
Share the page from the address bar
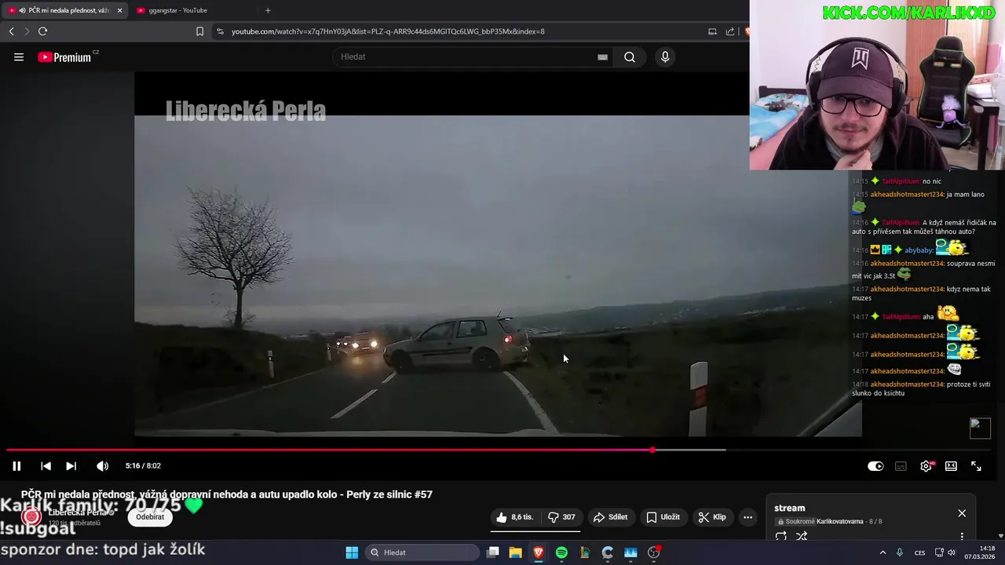tap(730, 31)
